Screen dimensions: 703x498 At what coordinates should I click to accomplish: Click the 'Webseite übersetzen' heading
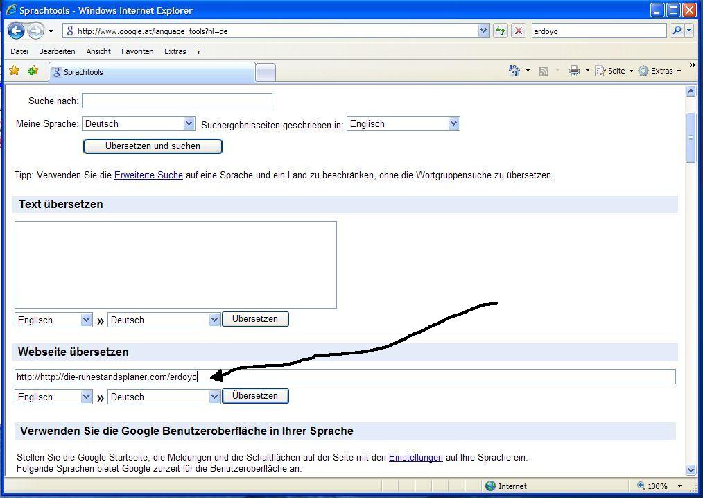click(x=73, y=352)
